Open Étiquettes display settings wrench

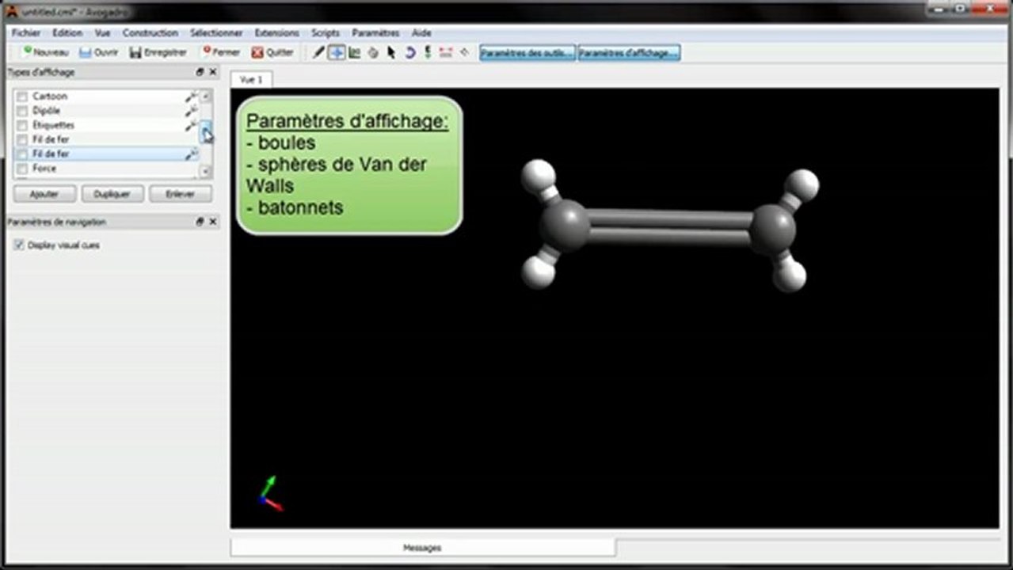pyautogui.click(x=190, y=125)
